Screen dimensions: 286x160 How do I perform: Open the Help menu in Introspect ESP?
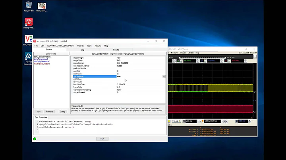(106, 46)
